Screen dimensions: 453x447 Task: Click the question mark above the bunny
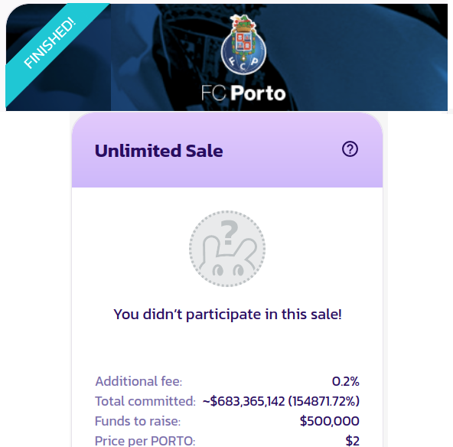tap(229, 232)
